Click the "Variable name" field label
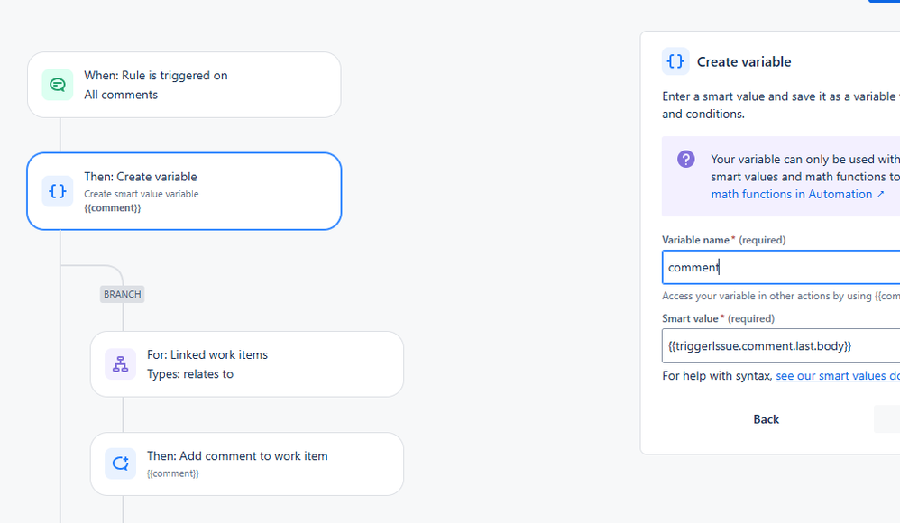 (695, 240)
